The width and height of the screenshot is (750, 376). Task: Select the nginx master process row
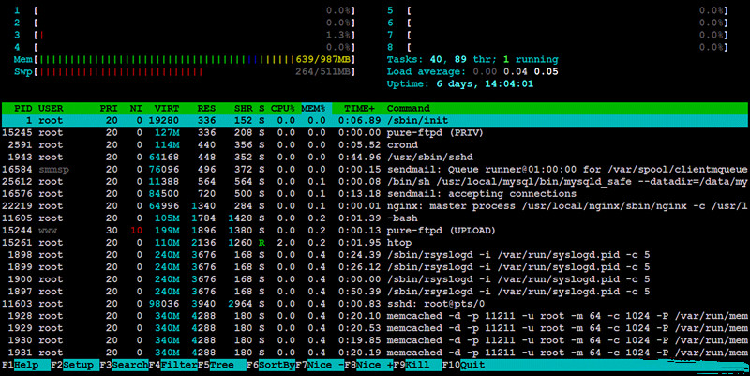(374, 206)
